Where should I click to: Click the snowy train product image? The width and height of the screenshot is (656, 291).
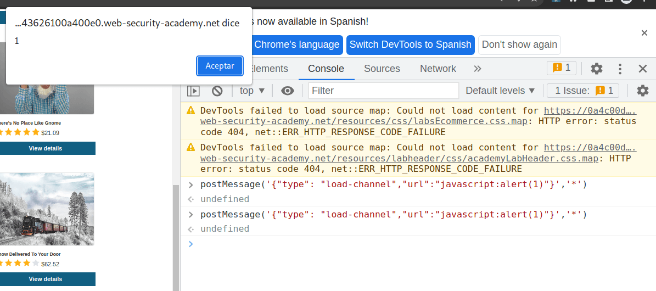coord(47,209)
